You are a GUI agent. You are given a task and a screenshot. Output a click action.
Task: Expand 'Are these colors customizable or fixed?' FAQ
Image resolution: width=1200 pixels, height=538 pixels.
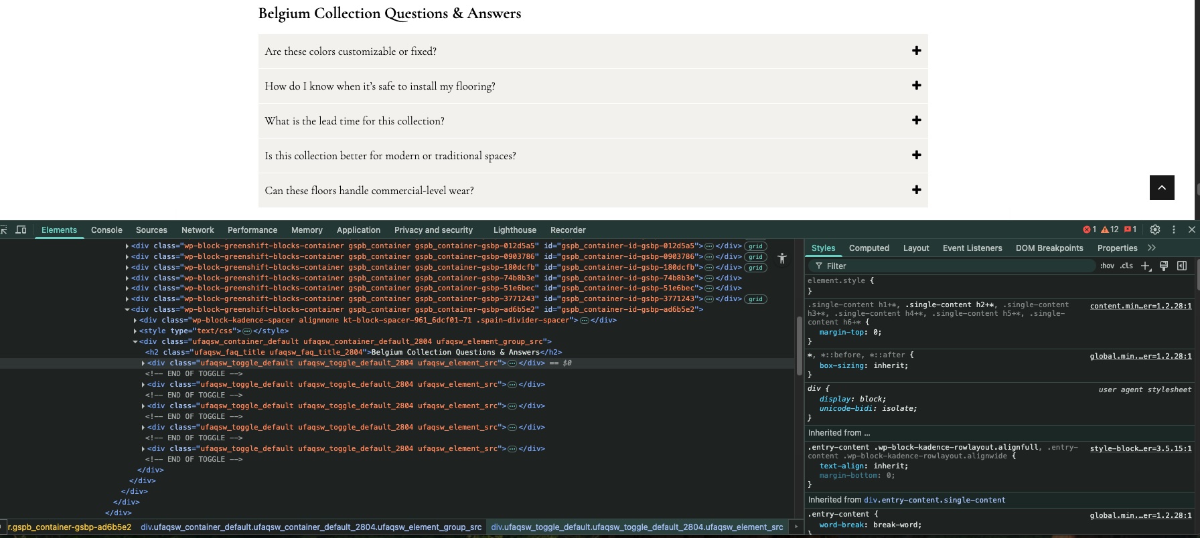click(x=593, y=51)
